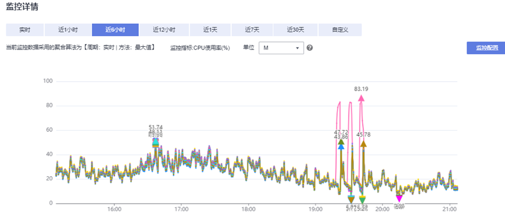Select the 近6小时 tab
The height and width of the screenshot is (220, 505).
pyautogui.click(x=115, y=30)
